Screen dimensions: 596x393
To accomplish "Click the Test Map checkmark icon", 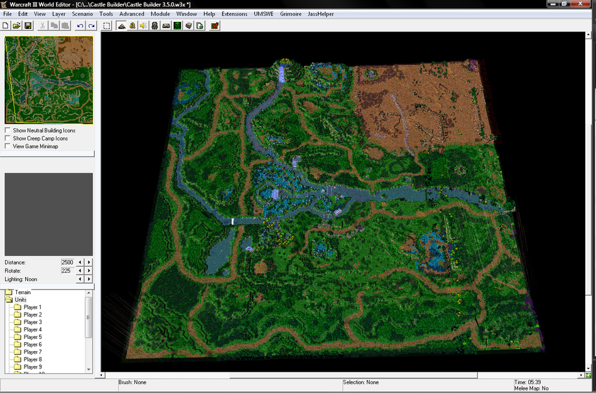I will coord(215,26).
